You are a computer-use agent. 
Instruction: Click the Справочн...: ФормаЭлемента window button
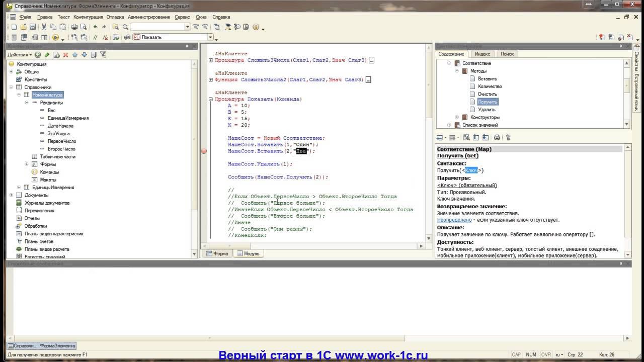point(42,346)
